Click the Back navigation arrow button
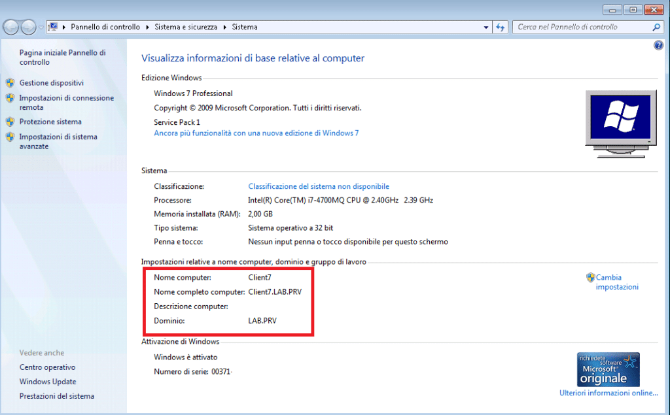Viewport: 670px width, 415px height. (x=11, y=27)
